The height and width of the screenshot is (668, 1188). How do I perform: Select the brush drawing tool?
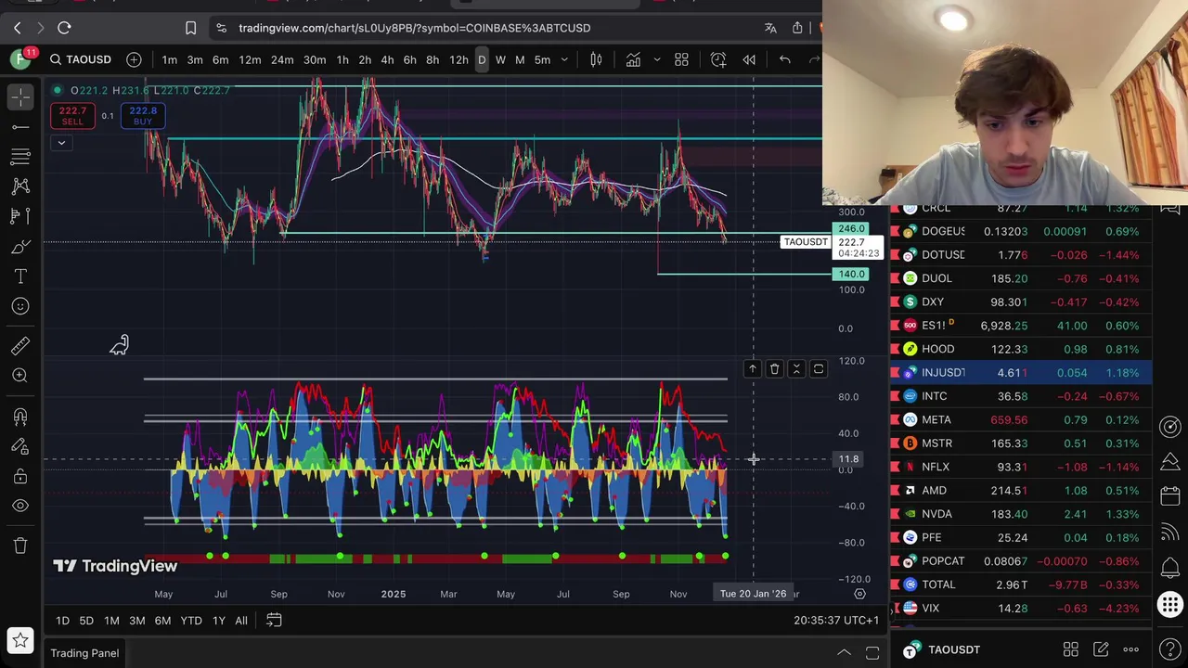(20, 247)
